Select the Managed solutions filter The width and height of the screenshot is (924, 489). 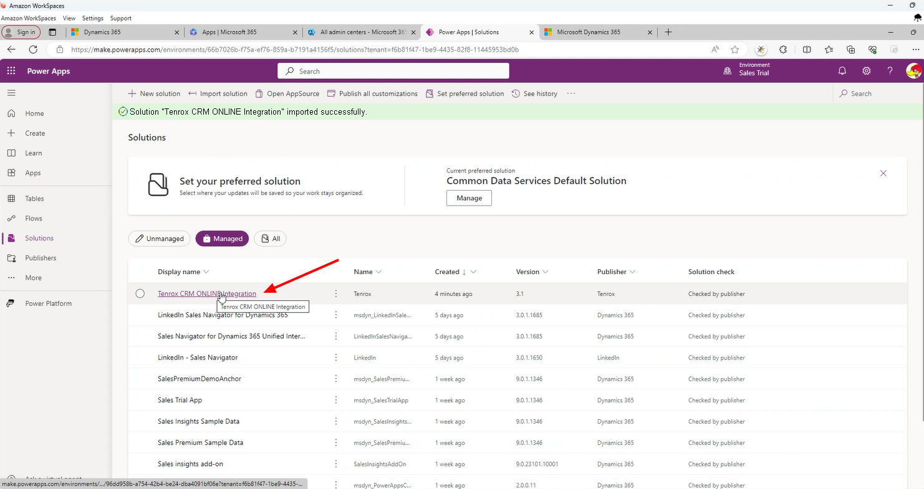pos(222,239)
